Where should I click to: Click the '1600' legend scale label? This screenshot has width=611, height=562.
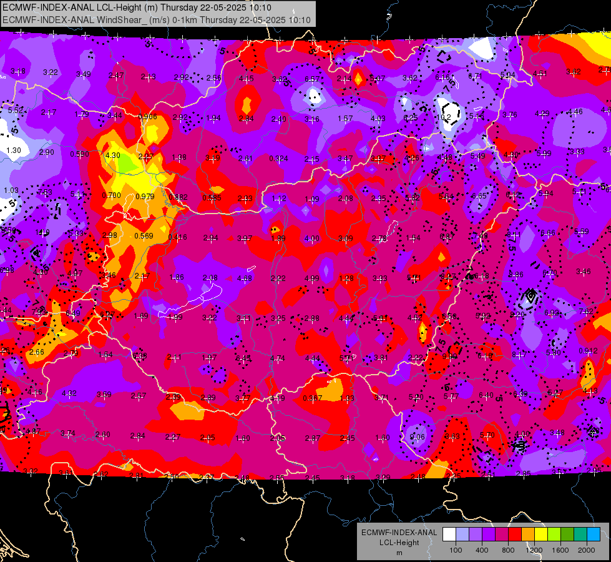560,550
